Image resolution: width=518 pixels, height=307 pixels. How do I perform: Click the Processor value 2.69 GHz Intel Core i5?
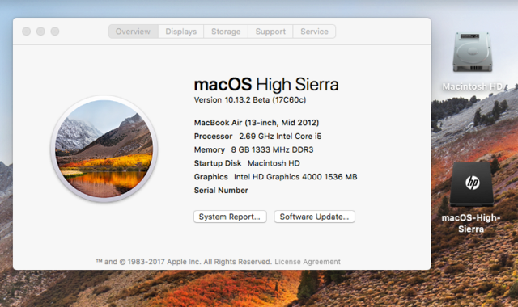280,137
